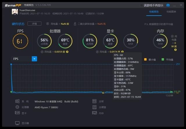The height and width of the screenshot is (129, 186).
Task: Click the YuanShen.exe game avatar thumbnail
Action: point(15,12)
